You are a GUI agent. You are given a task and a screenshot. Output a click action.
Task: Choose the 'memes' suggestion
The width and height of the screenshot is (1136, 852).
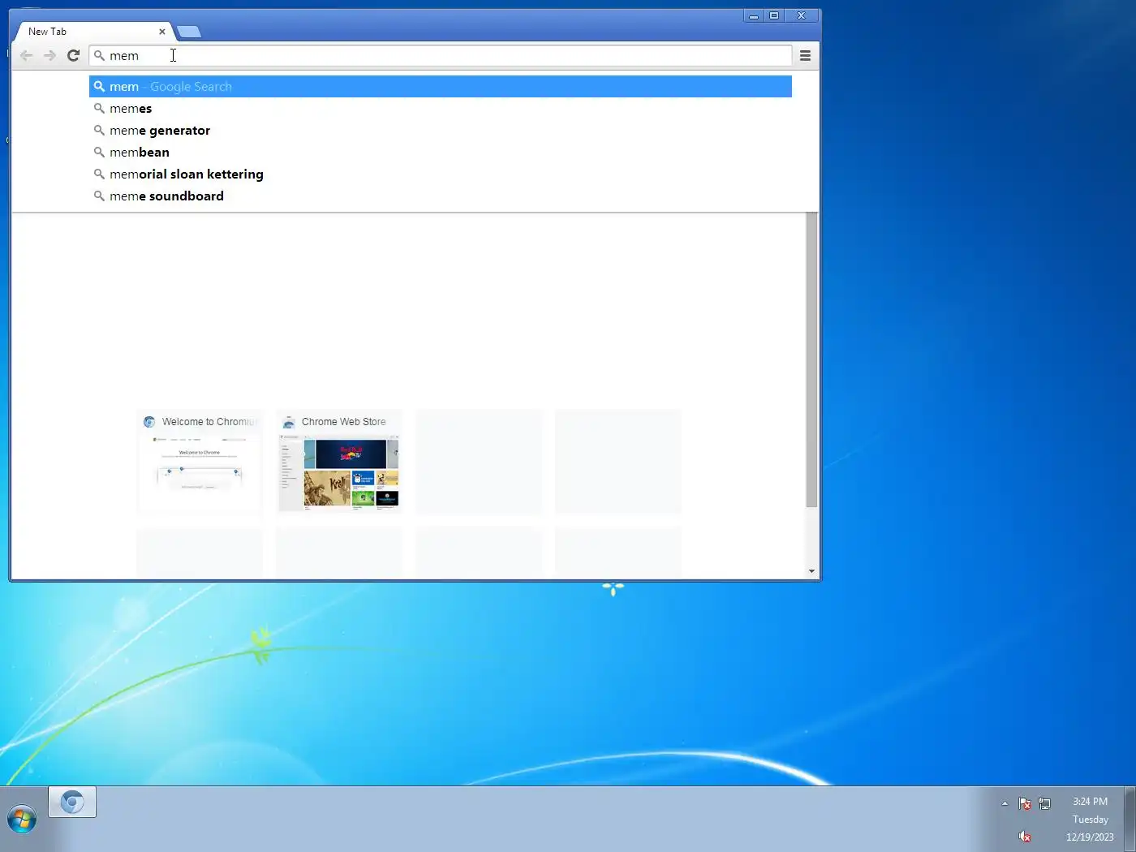(440, 108)
